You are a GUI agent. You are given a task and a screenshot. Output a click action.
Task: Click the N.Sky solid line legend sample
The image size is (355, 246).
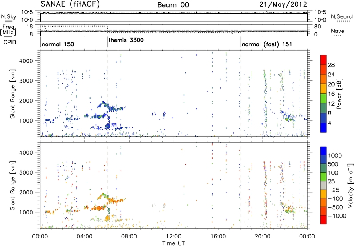(8, 21)
